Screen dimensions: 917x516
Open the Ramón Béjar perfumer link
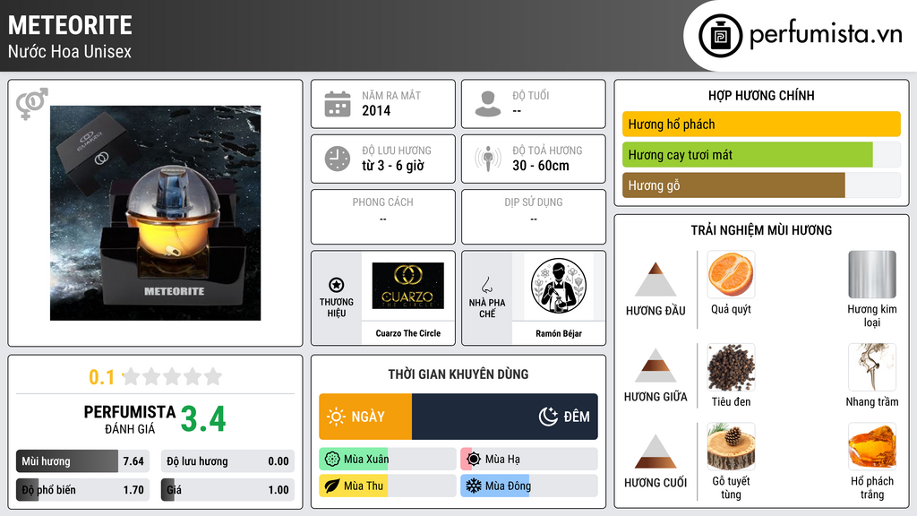(559, 333)
